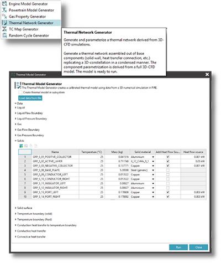Select row 10 header in Solids table
221x263 pixels.
(x=25, y=197)
